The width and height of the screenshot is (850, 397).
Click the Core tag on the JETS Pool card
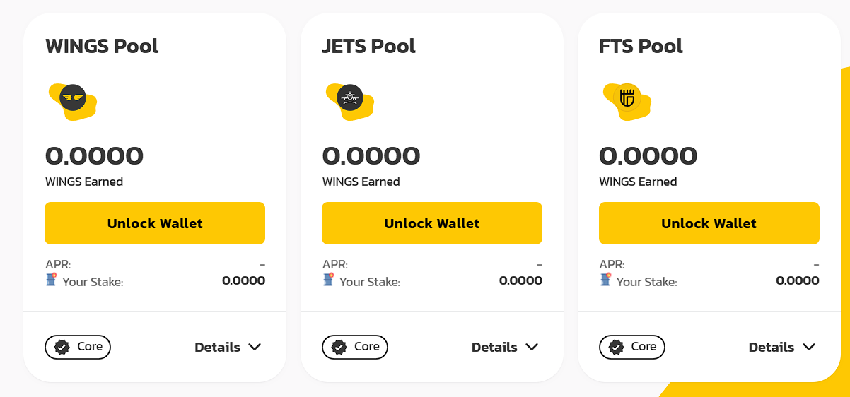point(355,347)
